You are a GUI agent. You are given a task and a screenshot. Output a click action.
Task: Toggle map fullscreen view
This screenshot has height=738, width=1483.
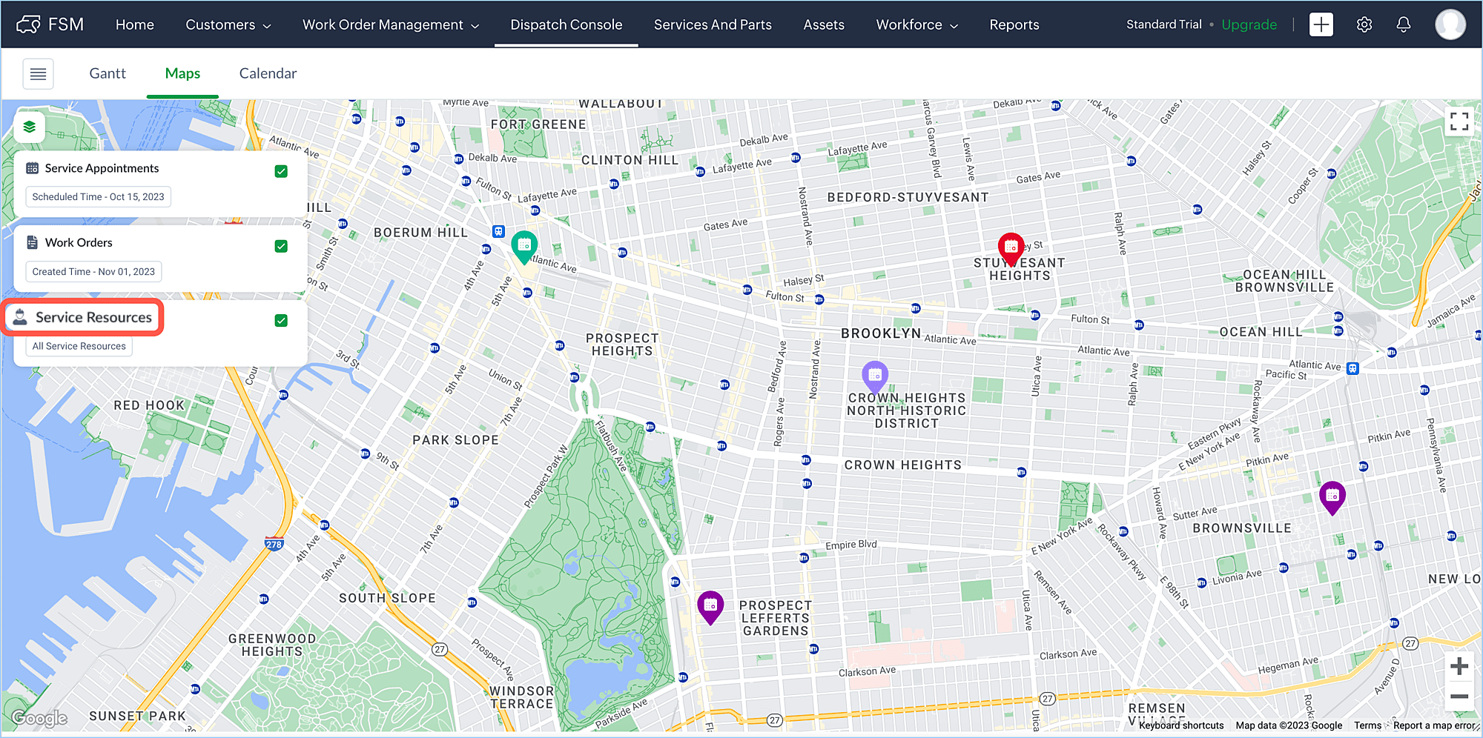click(x=1459, y=122)
